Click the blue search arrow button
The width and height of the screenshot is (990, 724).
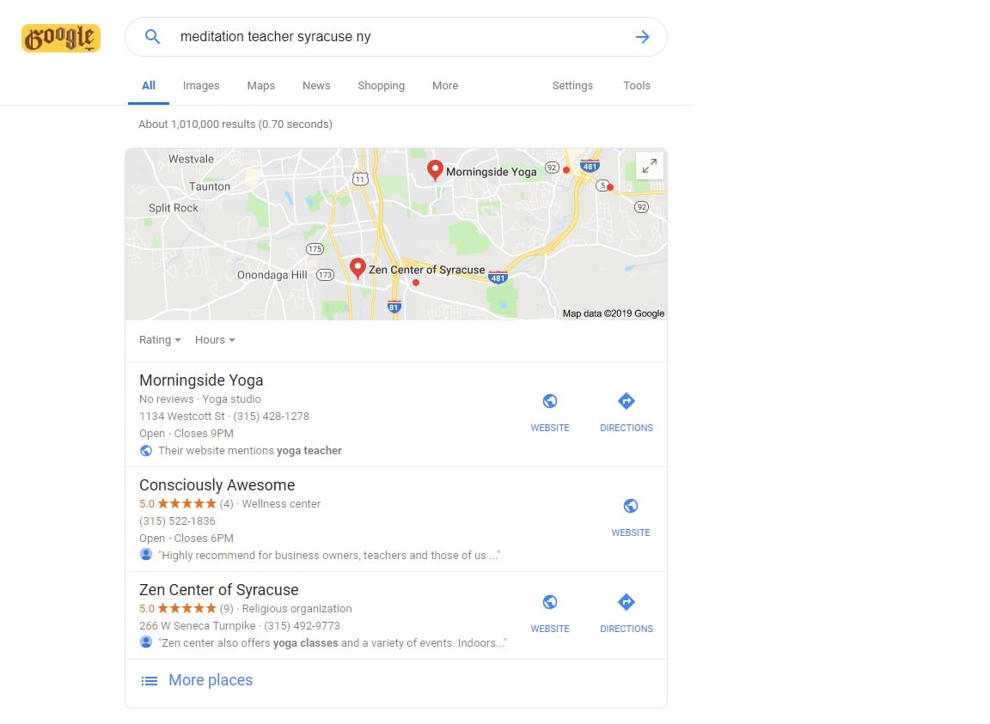pos(642,37)
